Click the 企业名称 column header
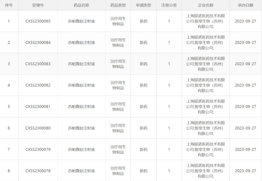The image size is (262, 181). tap(206, 5)
